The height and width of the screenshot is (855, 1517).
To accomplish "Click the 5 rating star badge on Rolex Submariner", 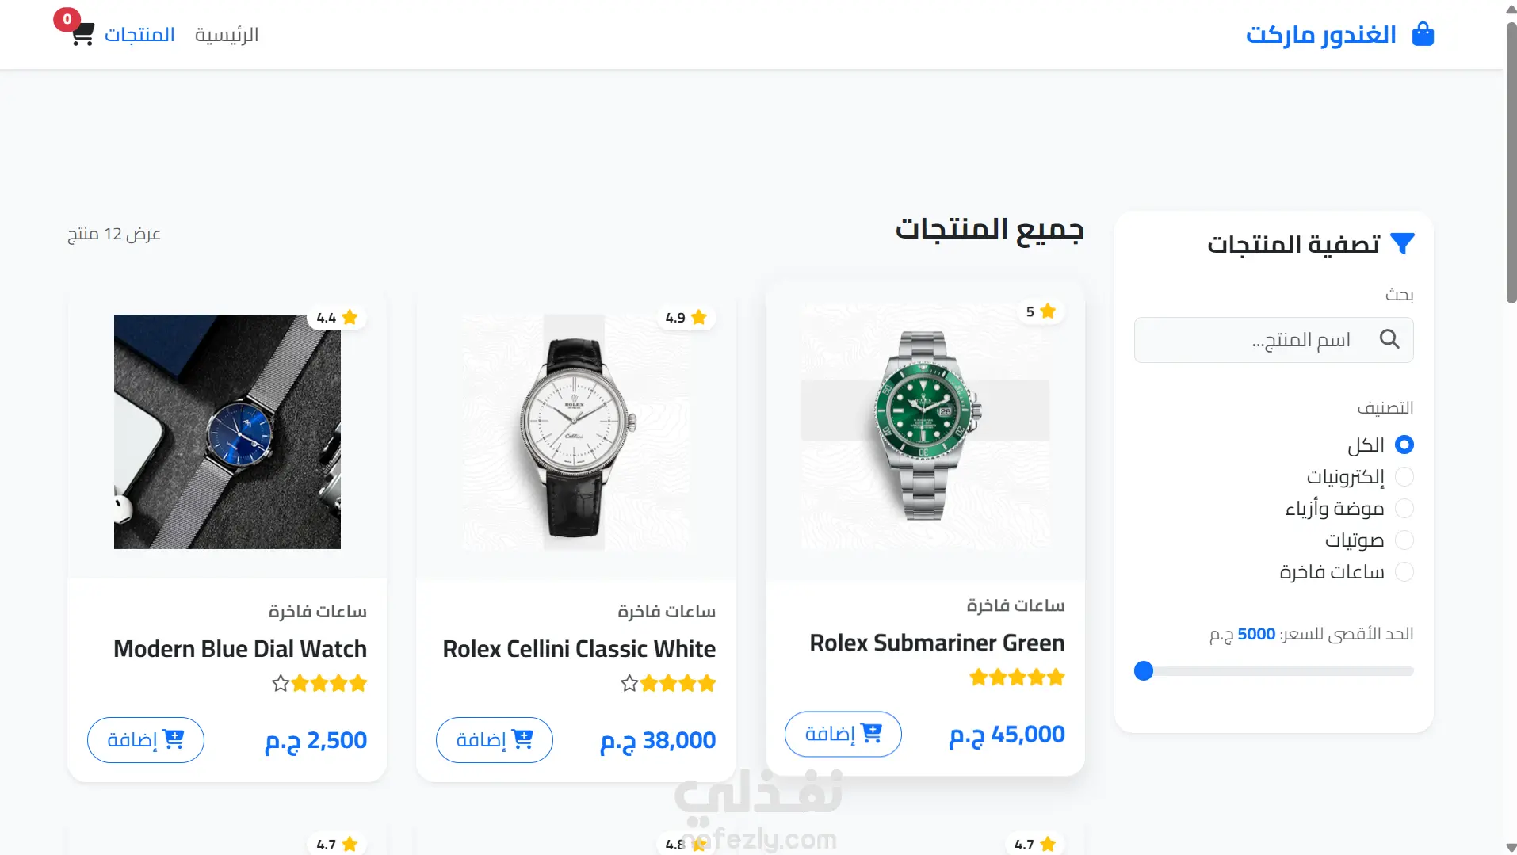I will [x=1041, y=311].
